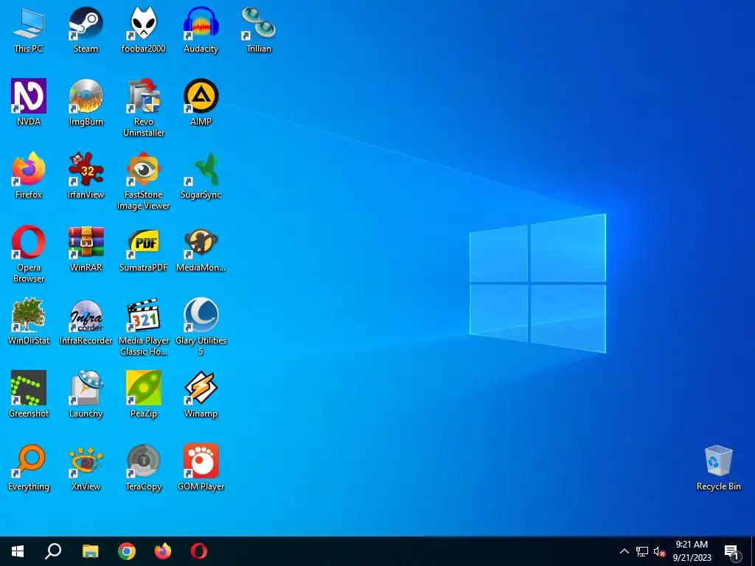This screenshot has width=755, height=566.
Task: Select the WinDirStat shortcut
Action: (29, 321)
